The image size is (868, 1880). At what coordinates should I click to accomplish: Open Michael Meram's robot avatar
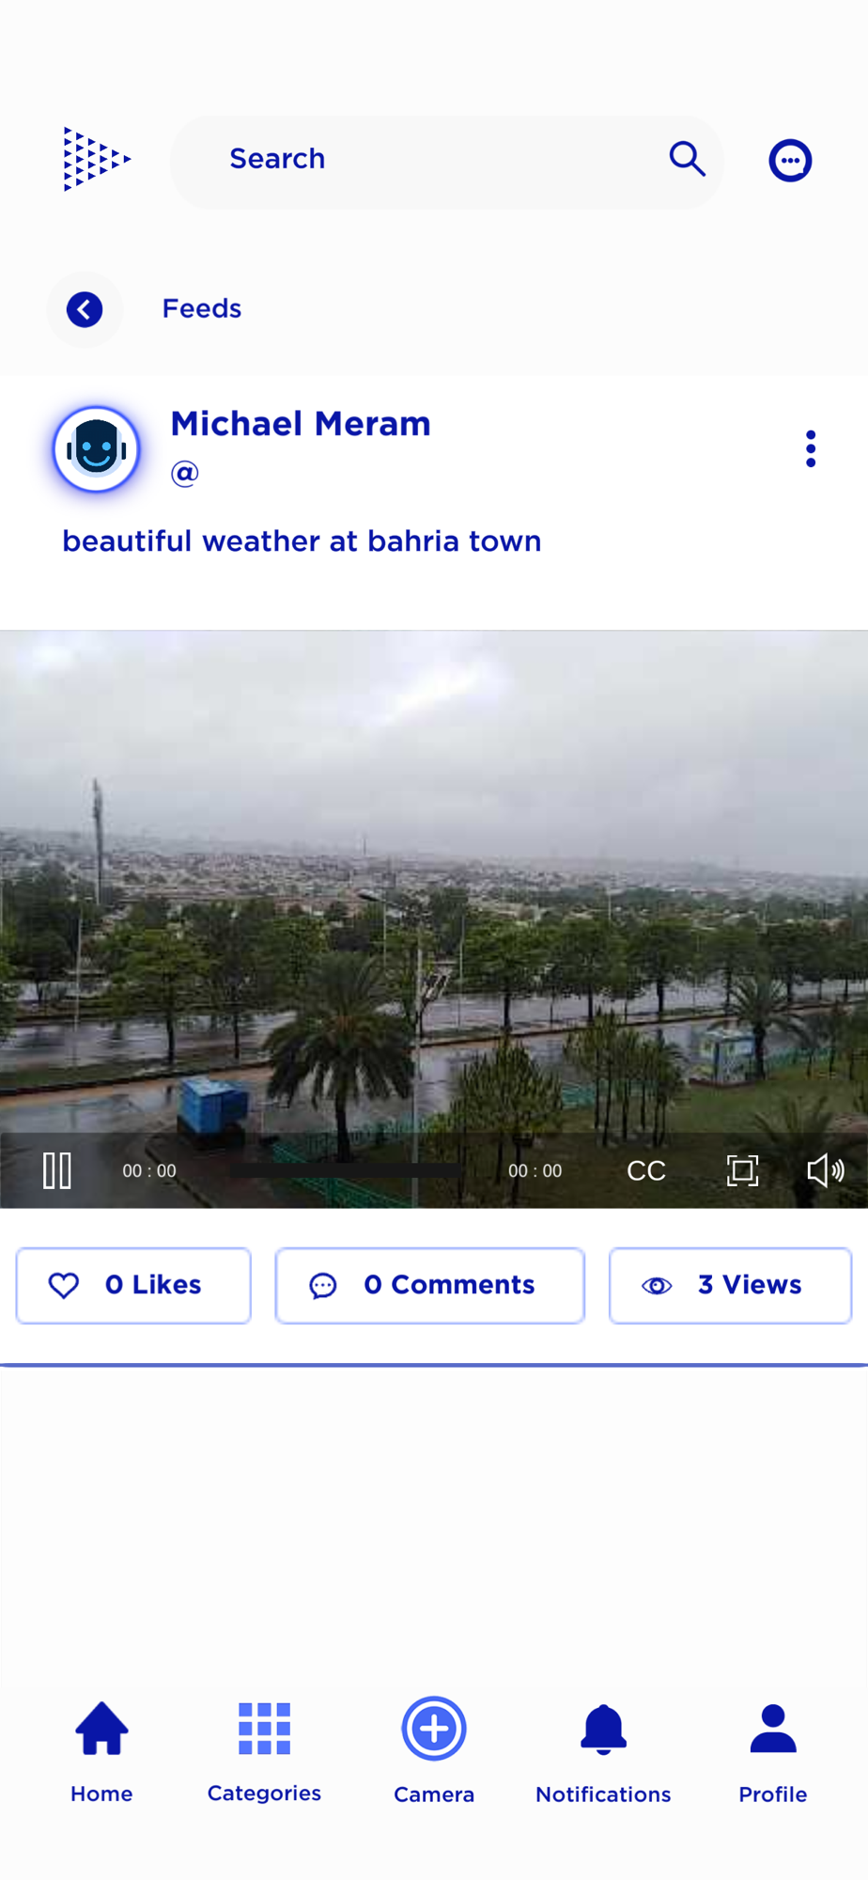coord(97,449)
